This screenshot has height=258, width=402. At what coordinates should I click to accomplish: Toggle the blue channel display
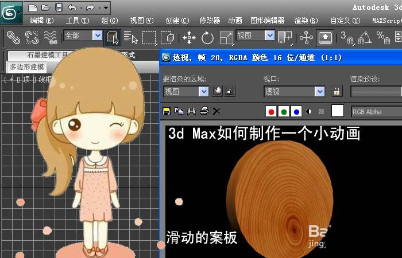[296, 112]
